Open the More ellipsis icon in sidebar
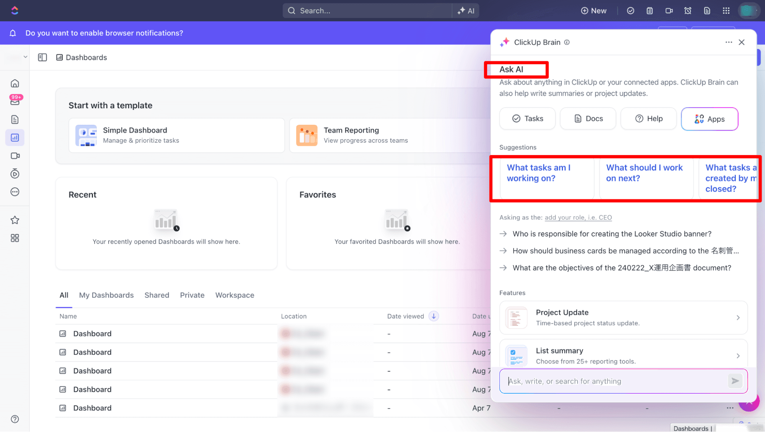 coord(15,192)
